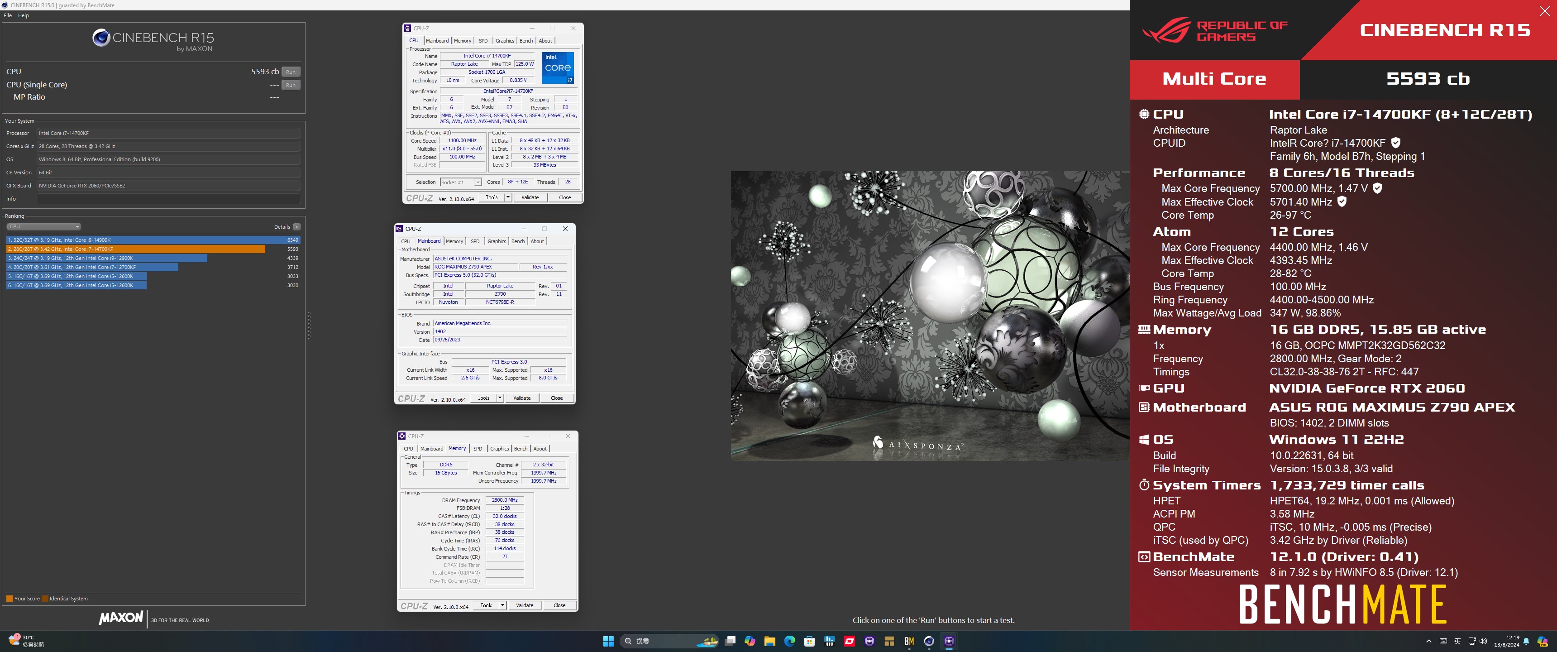The image size is (1557, 652).
Task: Run the CPU Single Core benchmark
Action: (x=291, y=85)
